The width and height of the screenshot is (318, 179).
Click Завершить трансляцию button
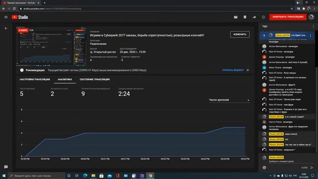click(288, 17)
